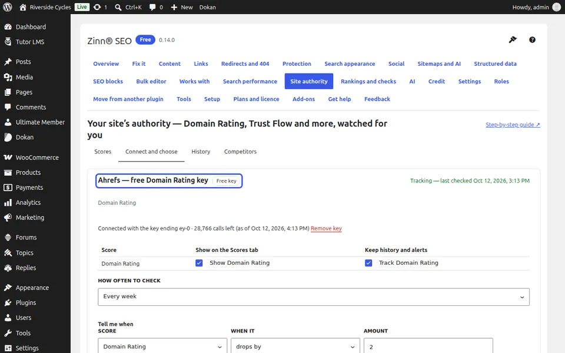
Task: Open the Marketing megaphone icon
Action: coord(8,218)
